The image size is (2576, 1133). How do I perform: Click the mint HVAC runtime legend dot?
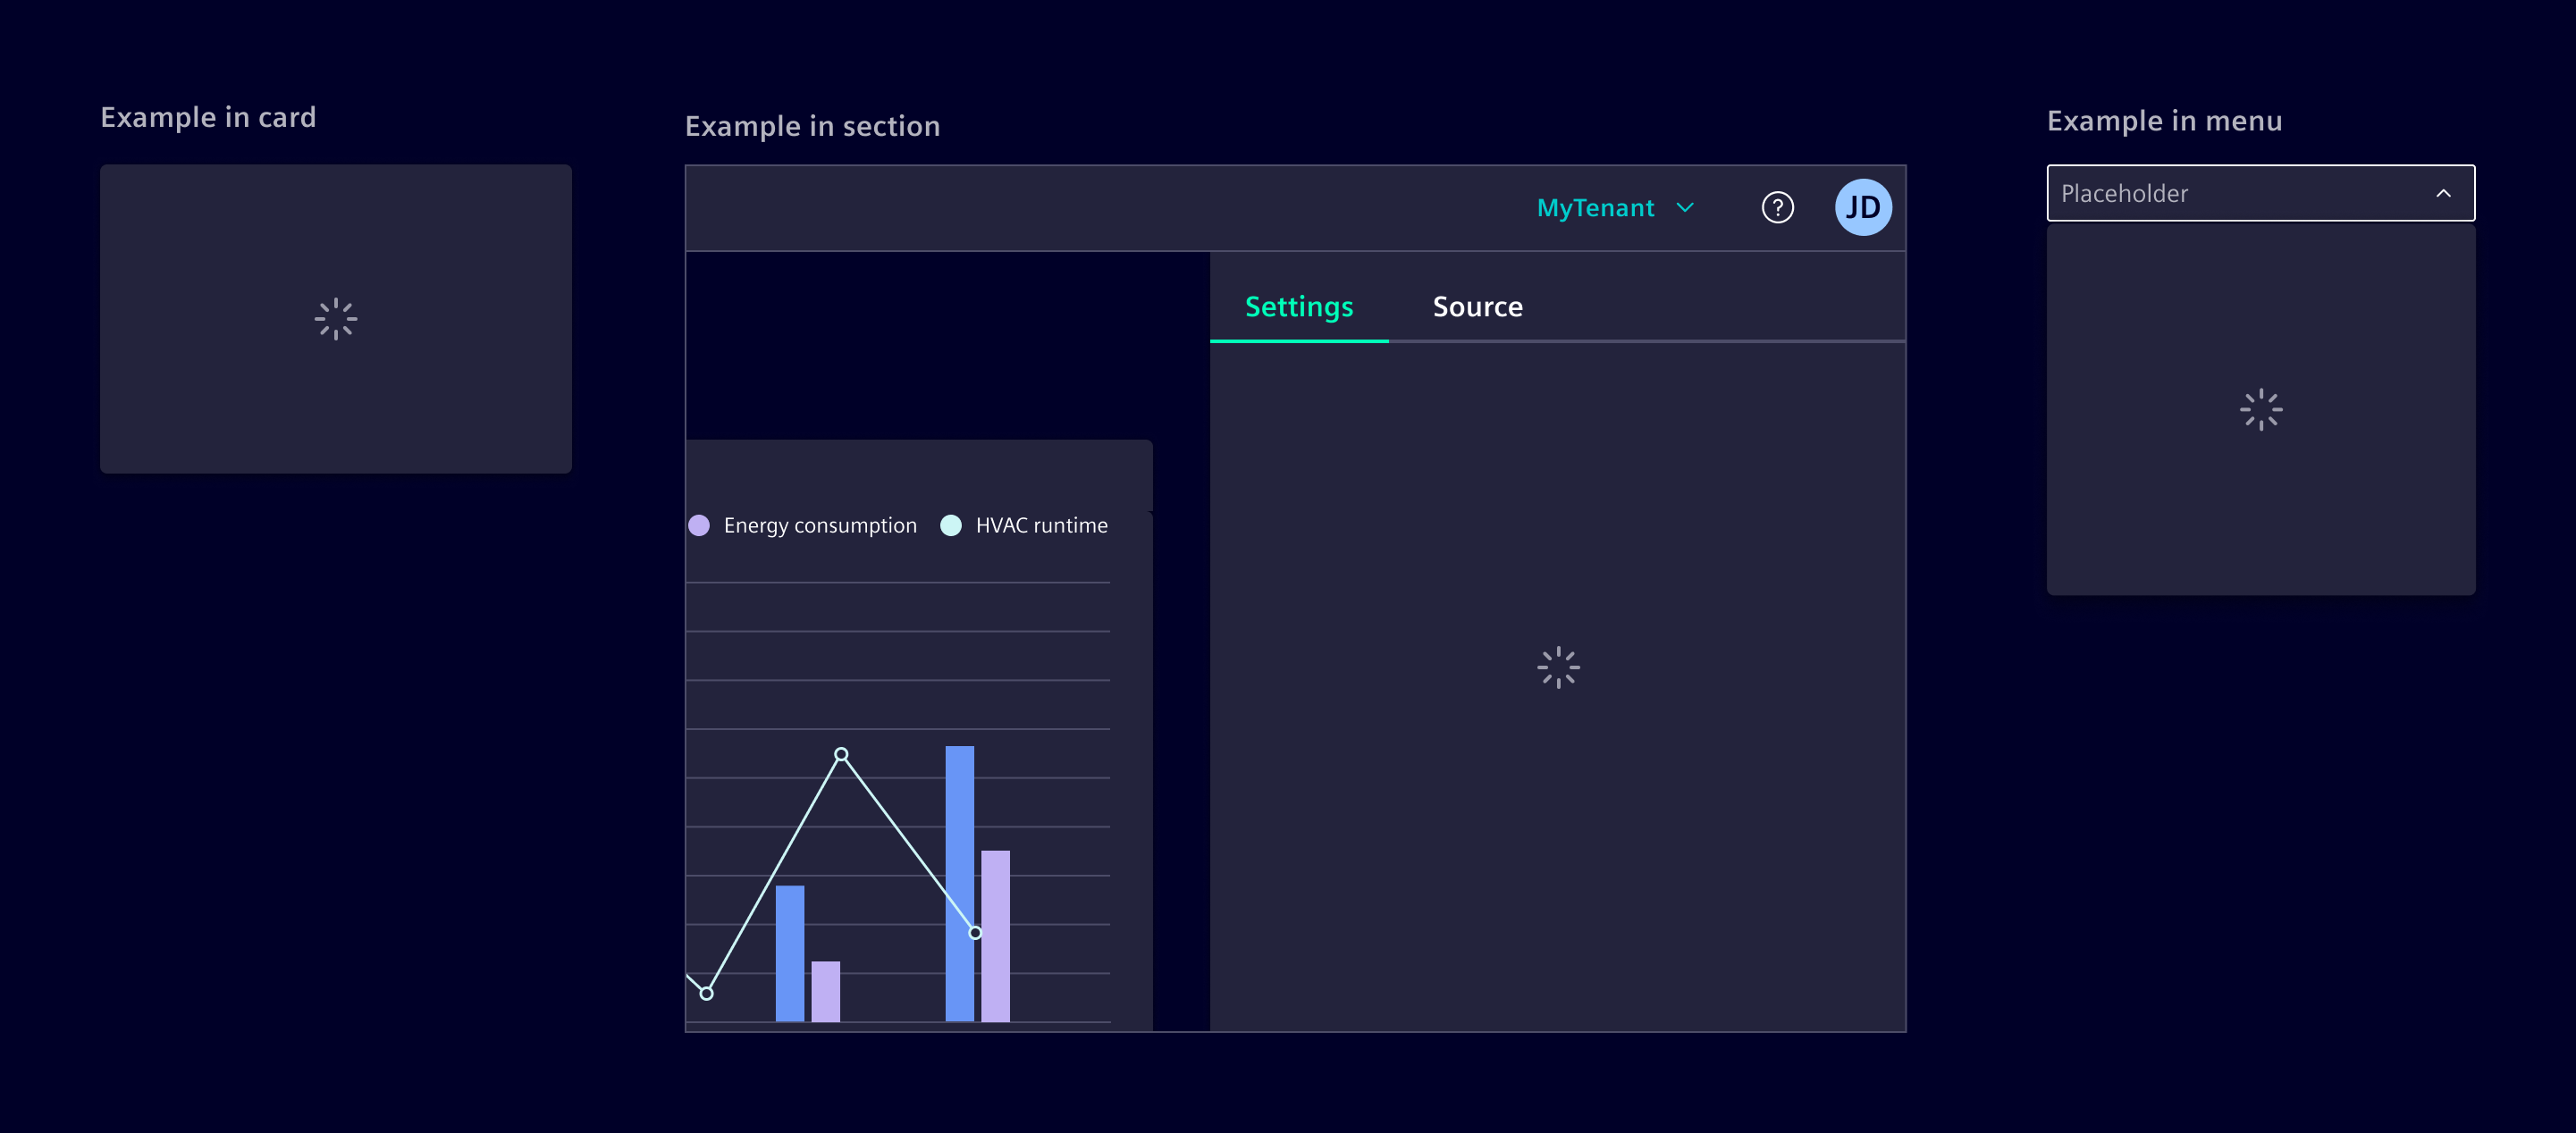coord(951,525)
